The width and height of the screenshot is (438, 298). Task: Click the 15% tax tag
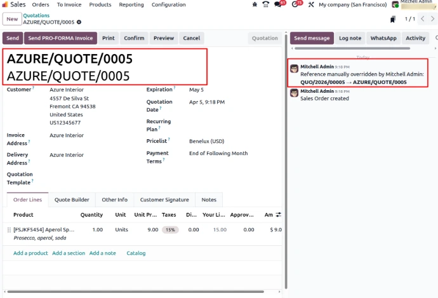[x=169, y=230]
